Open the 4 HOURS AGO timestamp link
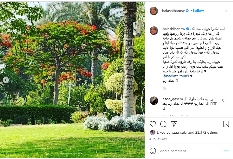Screen dimensions: 233x159 tap(158, 139)
